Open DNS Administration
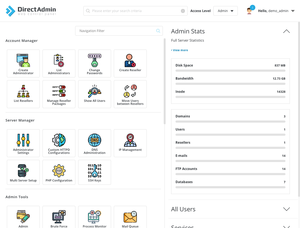Image resolution: width=300 pixels, height=228 pixels. pos(95,143)
